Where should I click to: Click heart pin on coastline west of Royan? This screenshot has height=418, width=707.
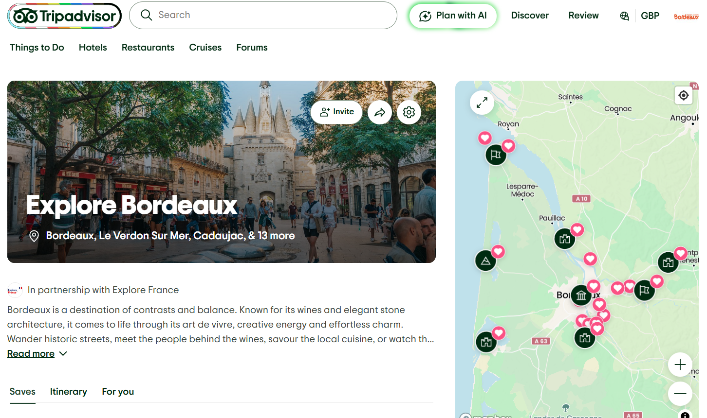click(484, 138)
